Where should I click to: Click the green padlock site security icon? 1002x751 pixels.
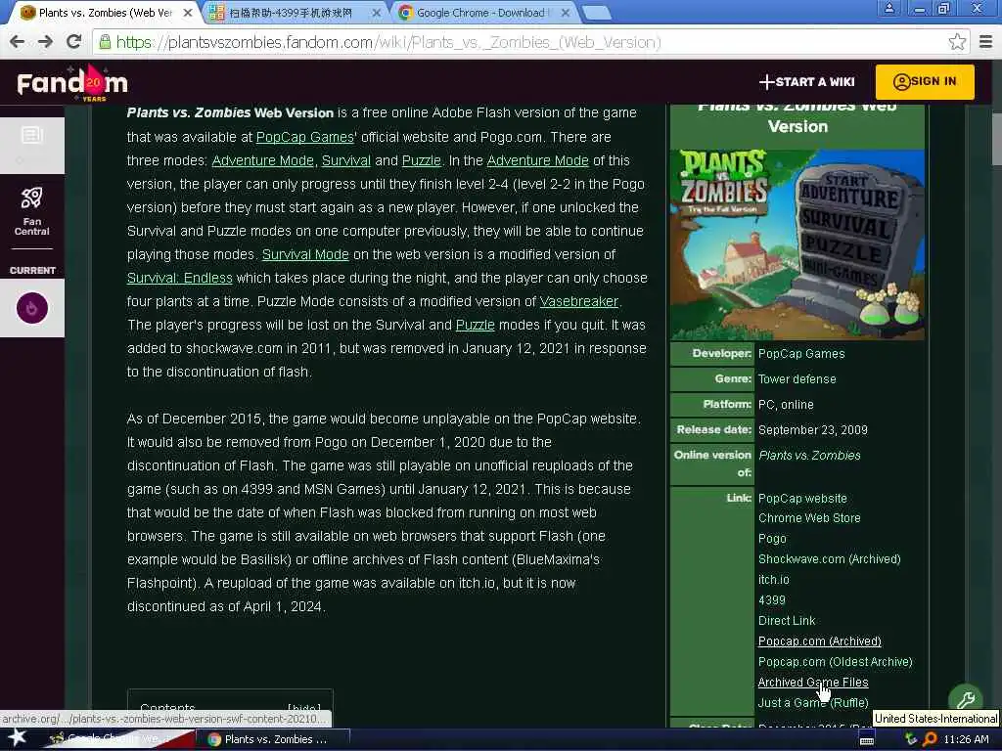tap(104, 42)
